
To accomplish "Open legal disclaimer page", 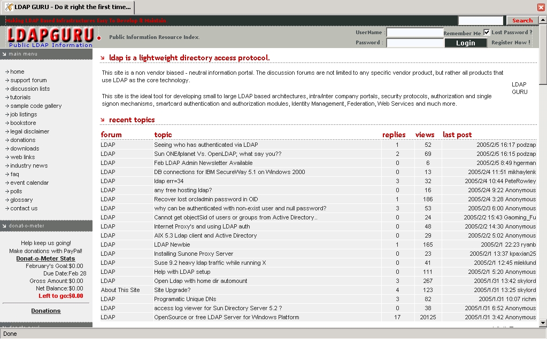I will 29,131.
